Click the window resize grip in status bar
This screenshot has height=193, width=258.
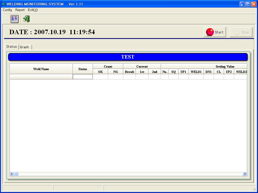pyautogui.click(x=254, y=189)
